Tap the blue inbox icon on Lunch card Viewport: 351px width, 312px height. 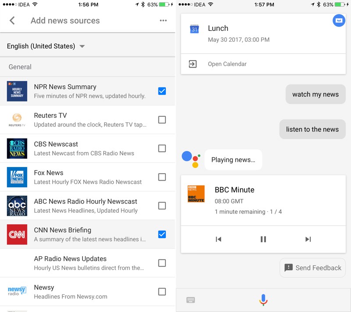[339, 20]
